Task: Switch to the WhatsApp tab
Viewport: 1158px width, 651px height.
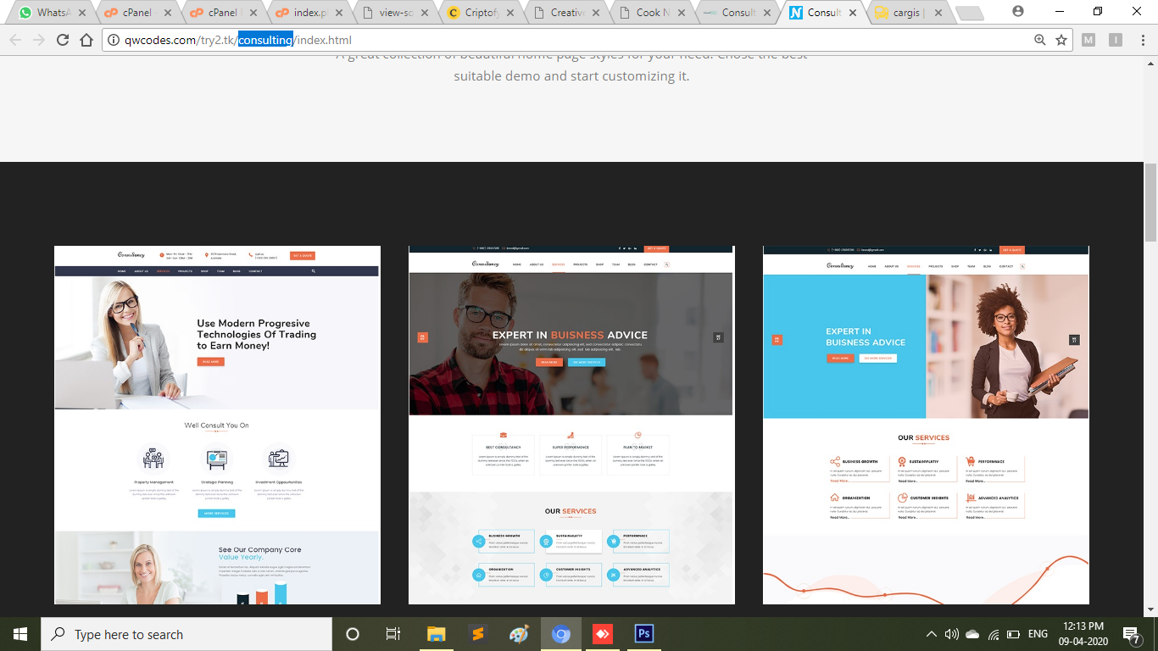Action: tap(51, 13)
